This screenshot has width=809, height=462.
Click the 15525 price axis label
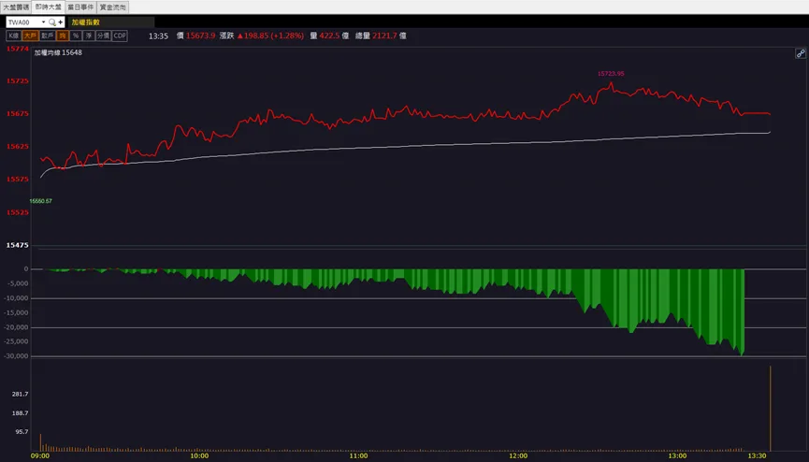tap(17, 212)
